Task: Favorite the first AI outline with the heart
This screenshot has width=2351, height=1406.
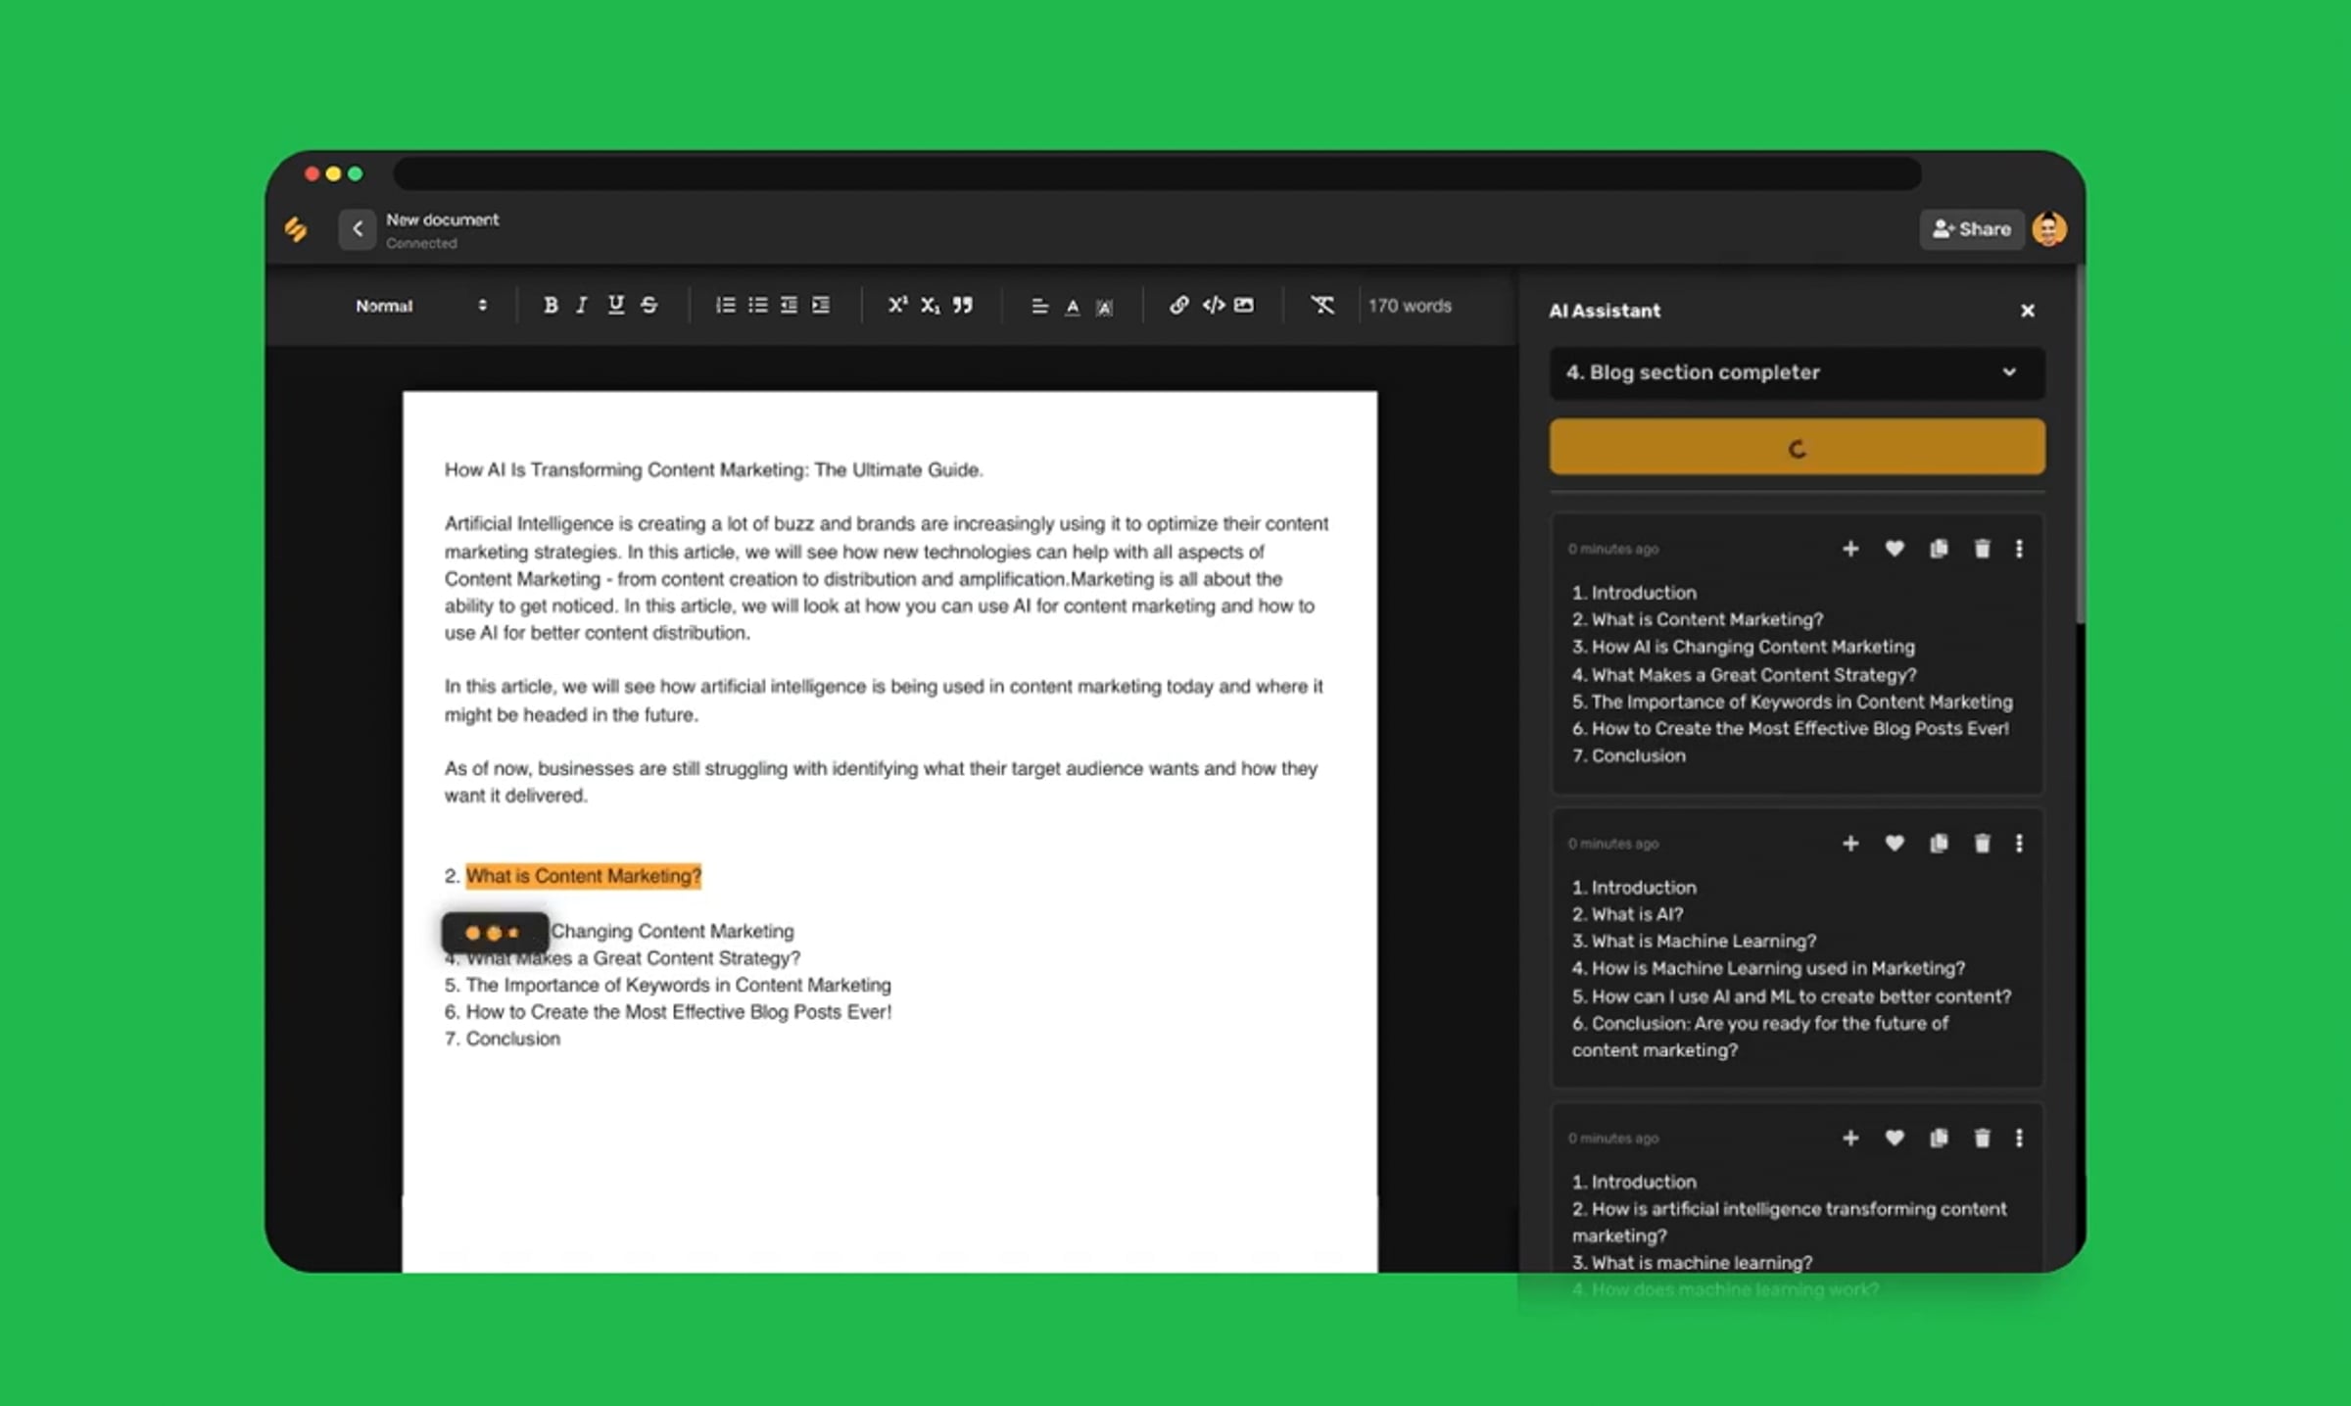Action: click(1895, 549)
